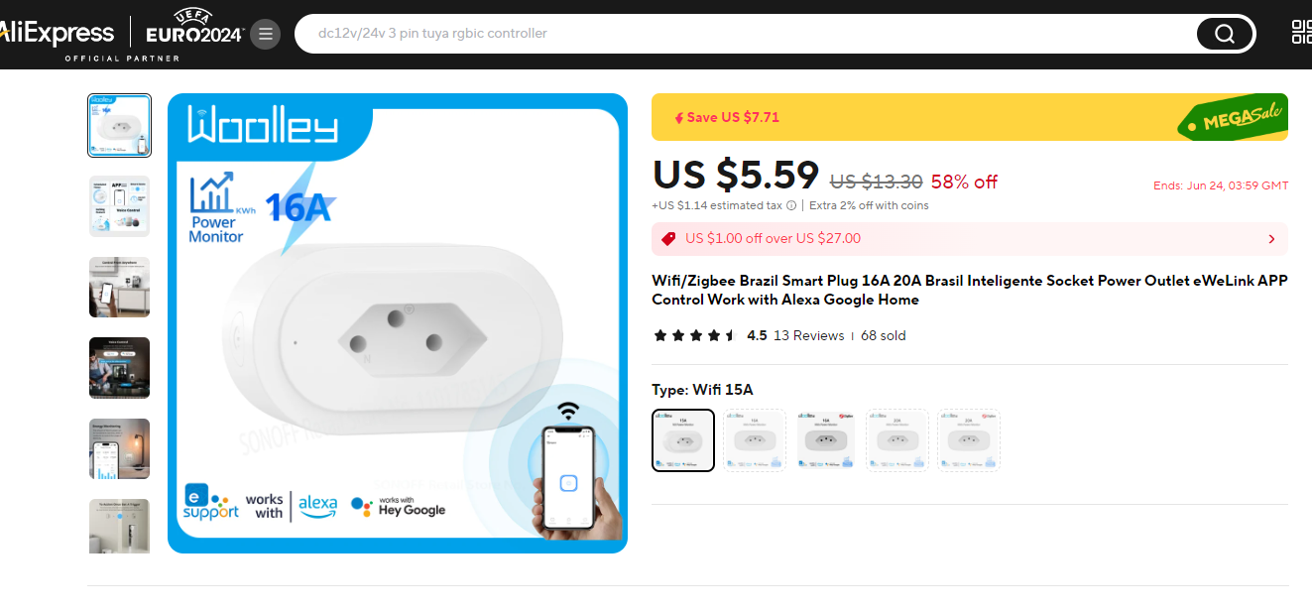1312x614 pixels.
Task: Click the AliExpress logo
Action: pyautogui.click(x=57, y=33)
